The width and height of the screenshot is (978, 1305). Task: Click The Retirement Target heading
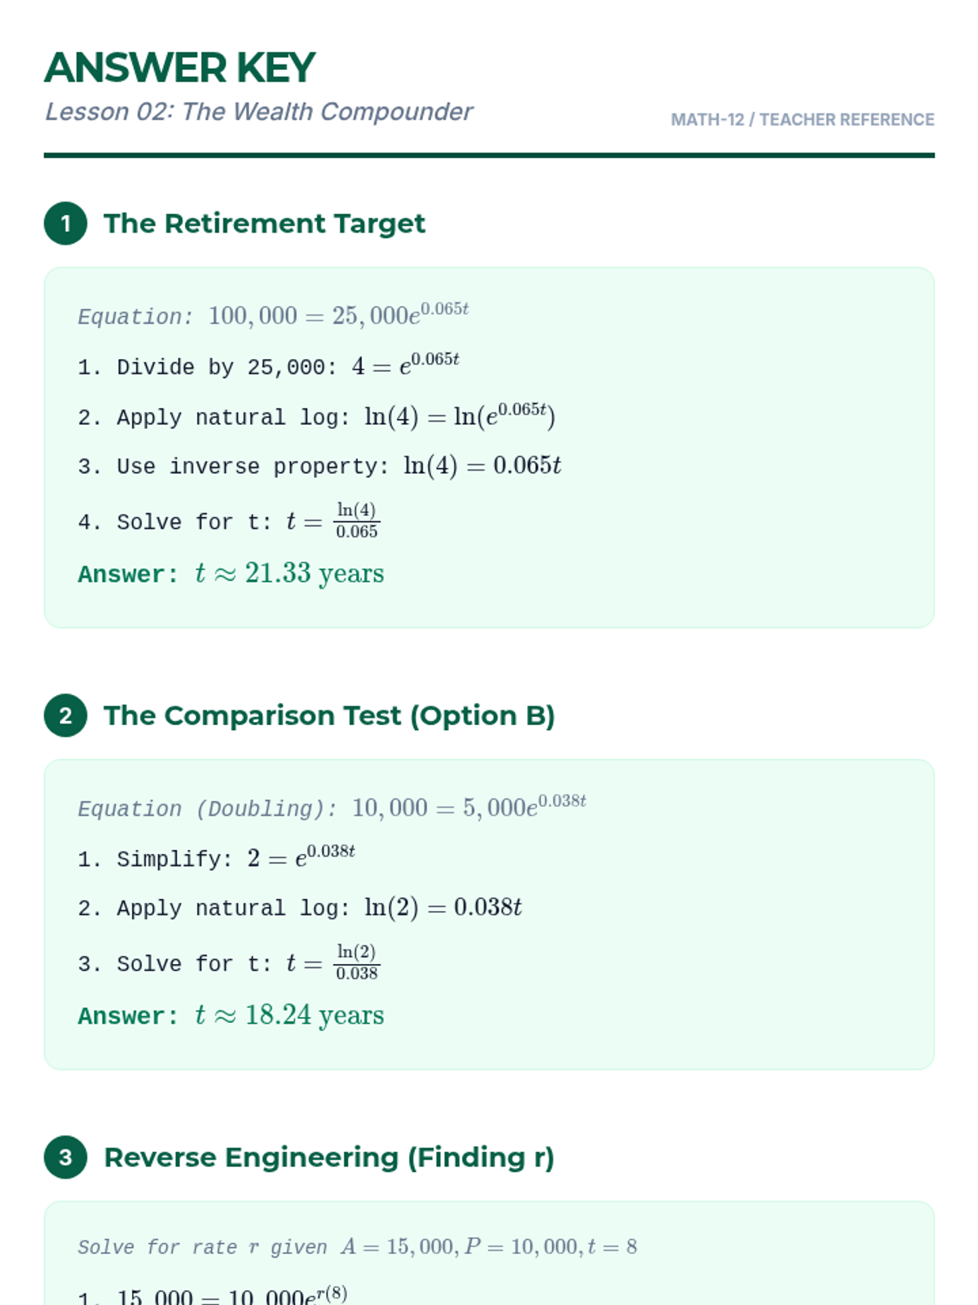click(x=264, y=223)
